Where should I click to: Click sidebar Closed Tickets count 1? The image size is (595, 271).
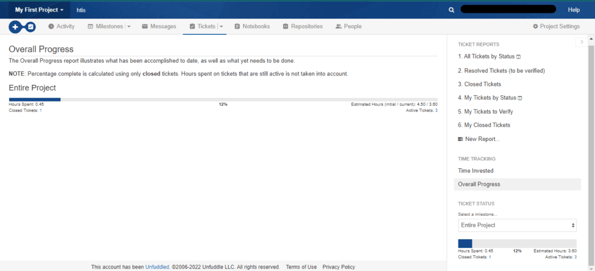(x=490, y=257)
